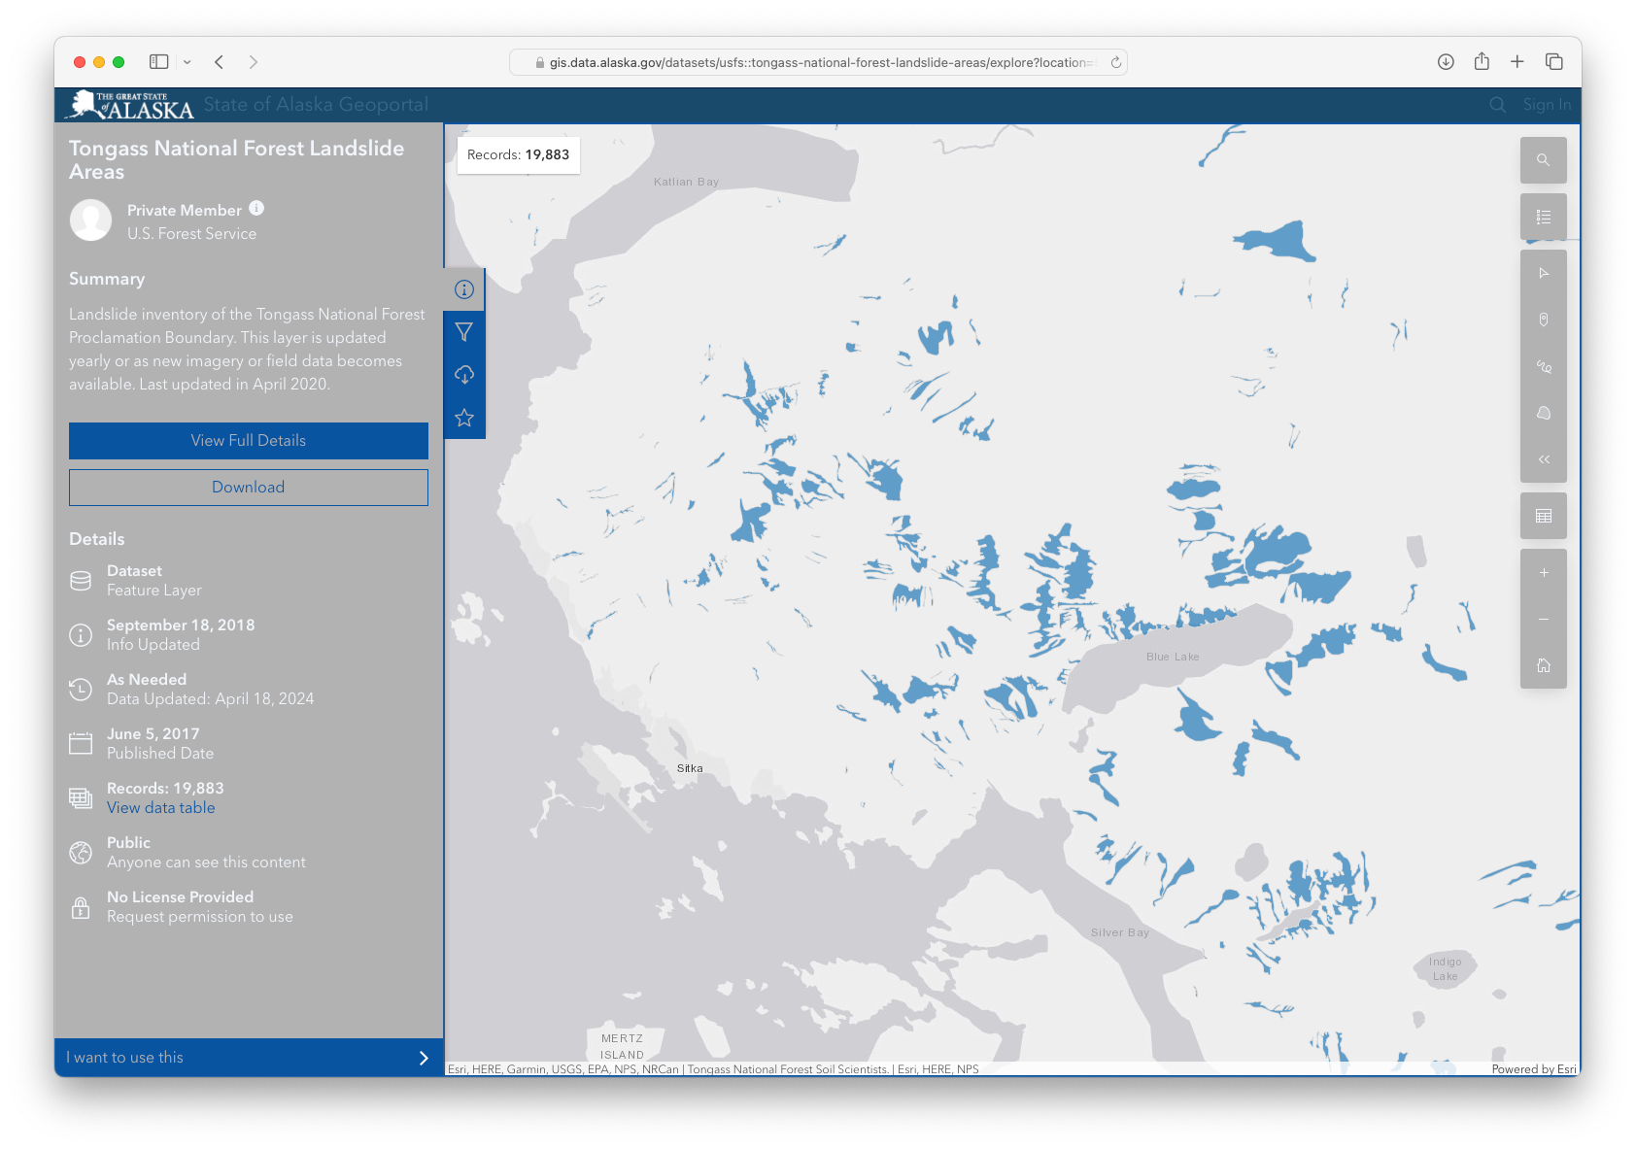Click the Download button
The width and height of the screenshot is (1636, 1149).
tap(249, 487)
